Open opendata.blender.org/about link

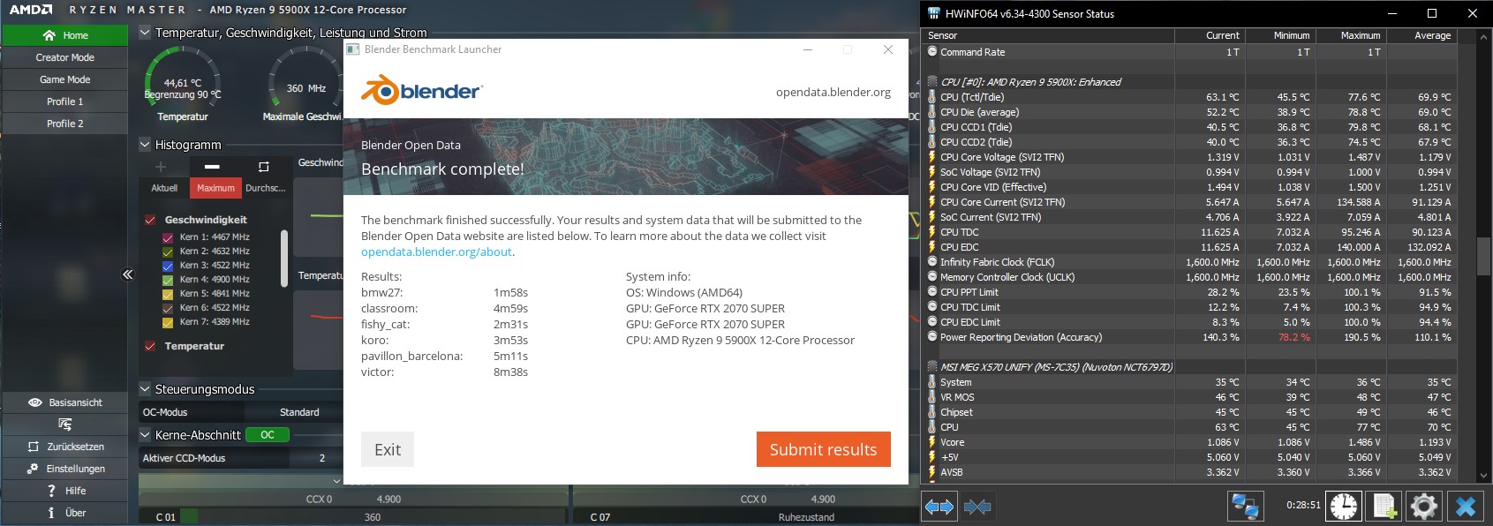point(436,252)
